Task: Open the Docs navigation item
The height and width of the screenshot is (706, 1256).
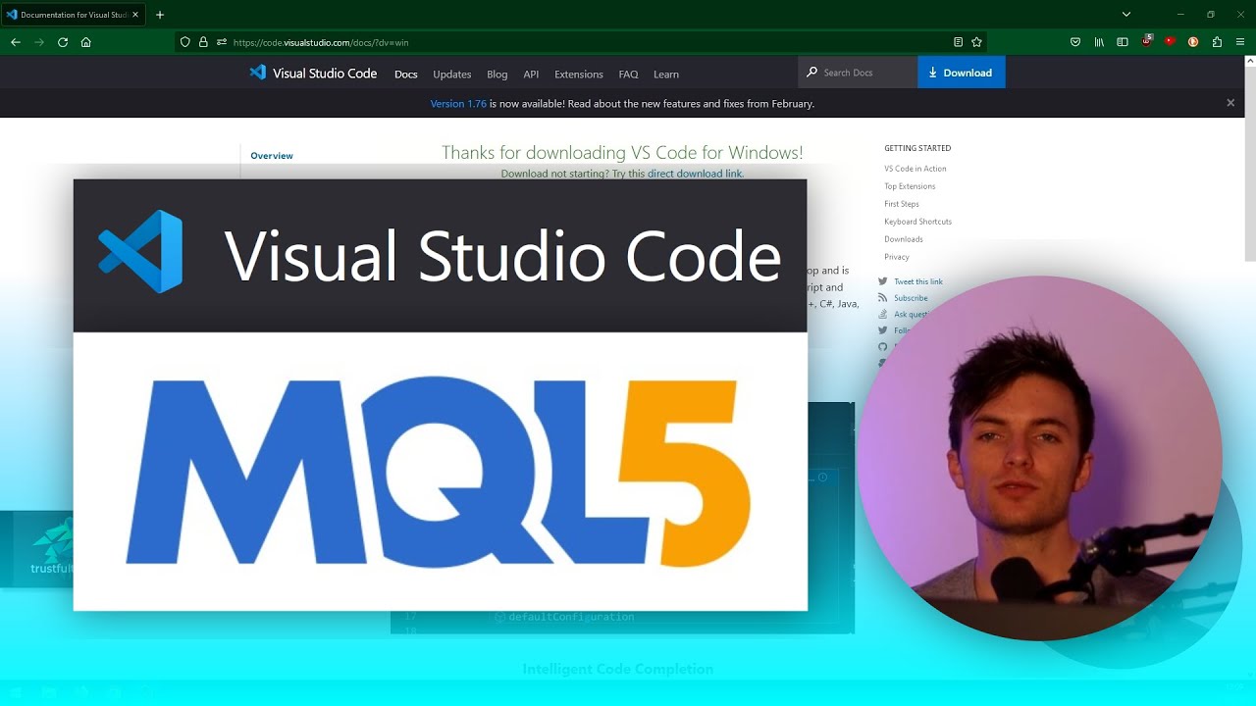Action: coord(406,75)
